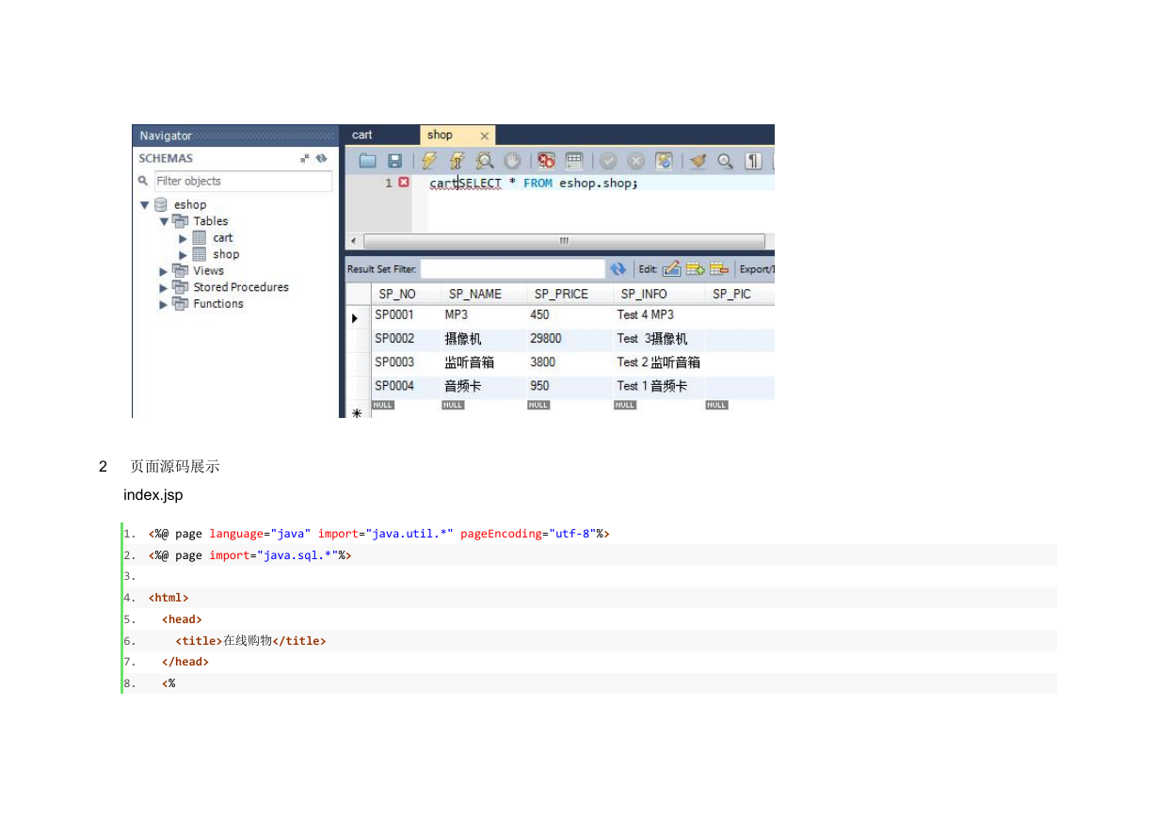Select price cell 950
1156x818 pixels.
[539, 385]
